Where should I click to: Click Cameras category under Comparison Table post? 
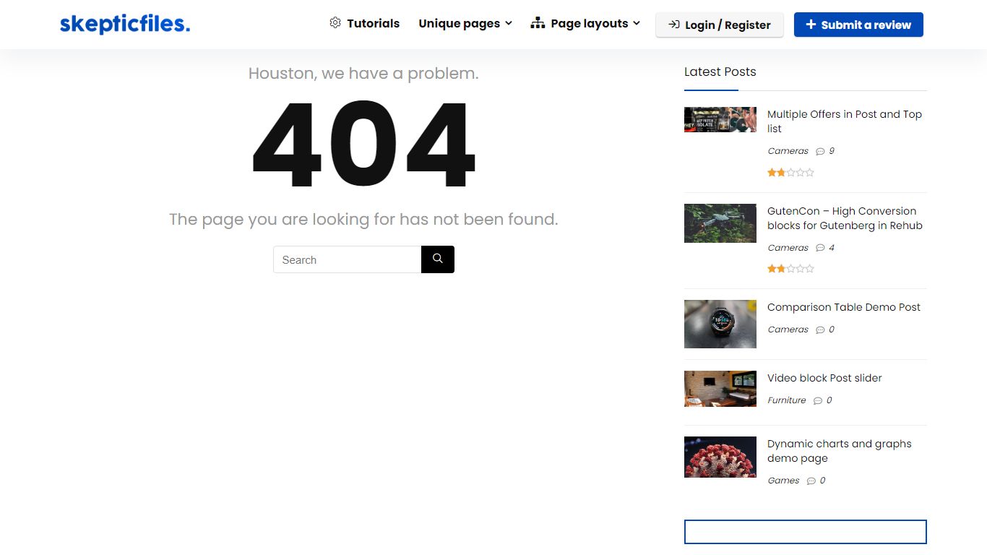[788, 330]
